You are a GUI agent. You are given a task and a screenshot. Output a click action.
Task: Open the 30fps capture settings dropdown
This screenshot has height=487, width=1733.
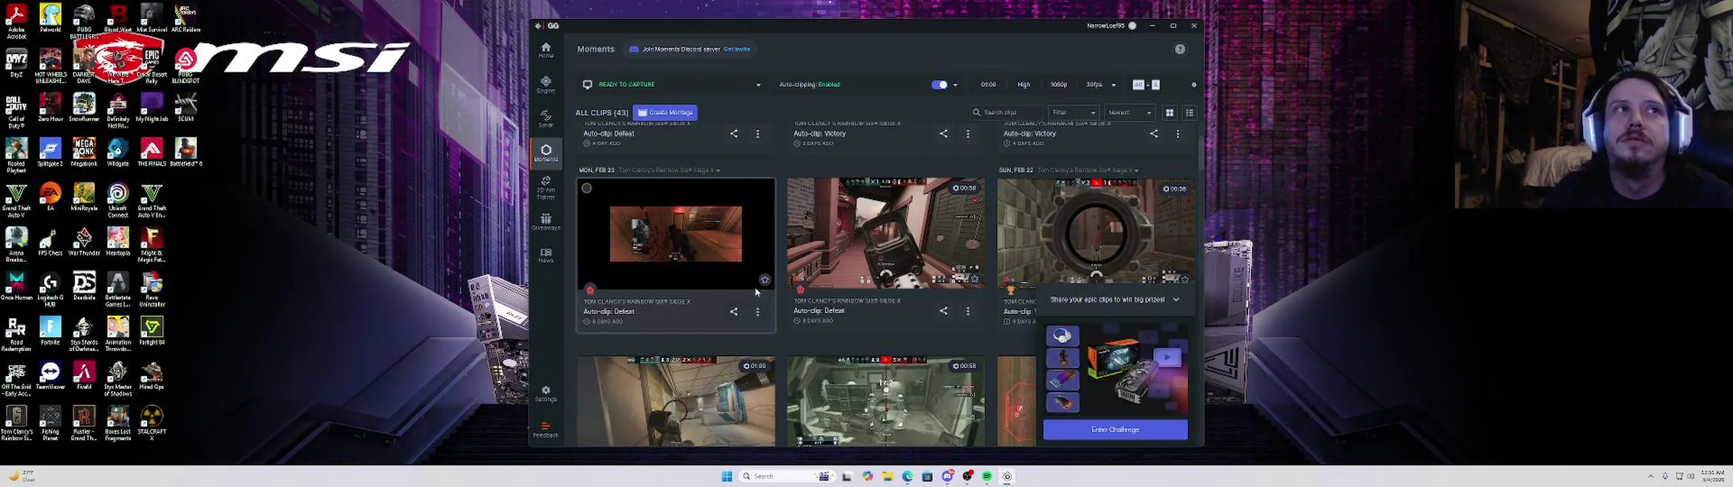tap(1114, 85)
